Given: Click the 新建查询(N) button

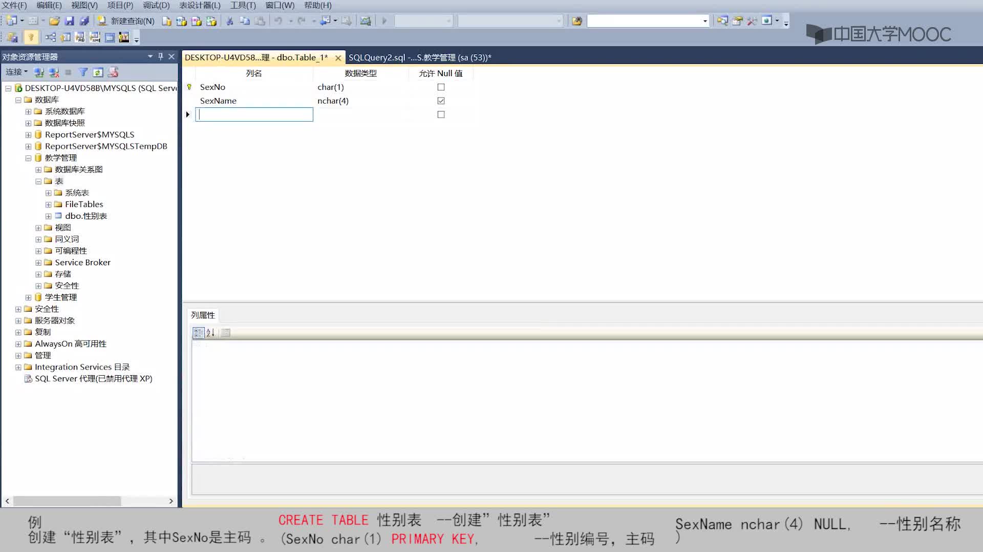Looking at the screenshot, I should click(126, 21).
